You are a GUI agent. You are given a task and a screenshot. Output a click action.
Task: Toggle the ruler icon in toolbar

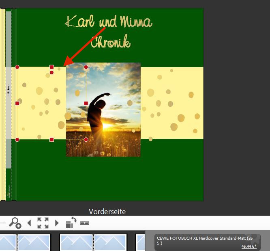[x=84, y=223]
